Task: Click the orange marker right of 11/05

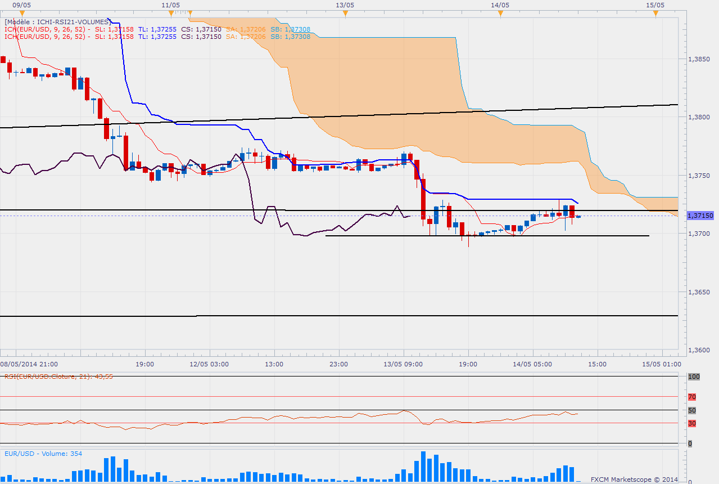Action: [190, 12]
